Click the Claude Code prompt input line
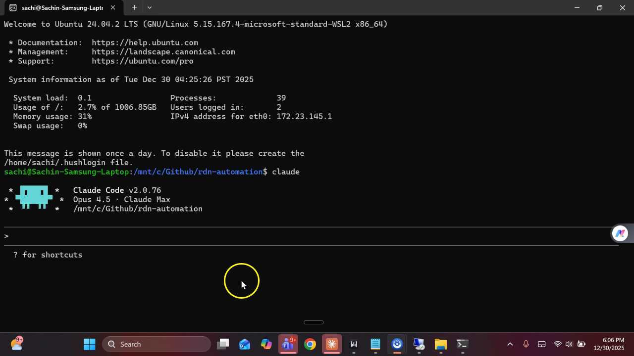Viewport: 634px width, 356px height. (x=311, y=236)
